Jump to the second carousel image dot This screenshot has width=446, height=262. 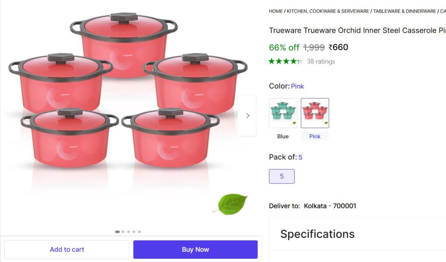click(123, 232)
